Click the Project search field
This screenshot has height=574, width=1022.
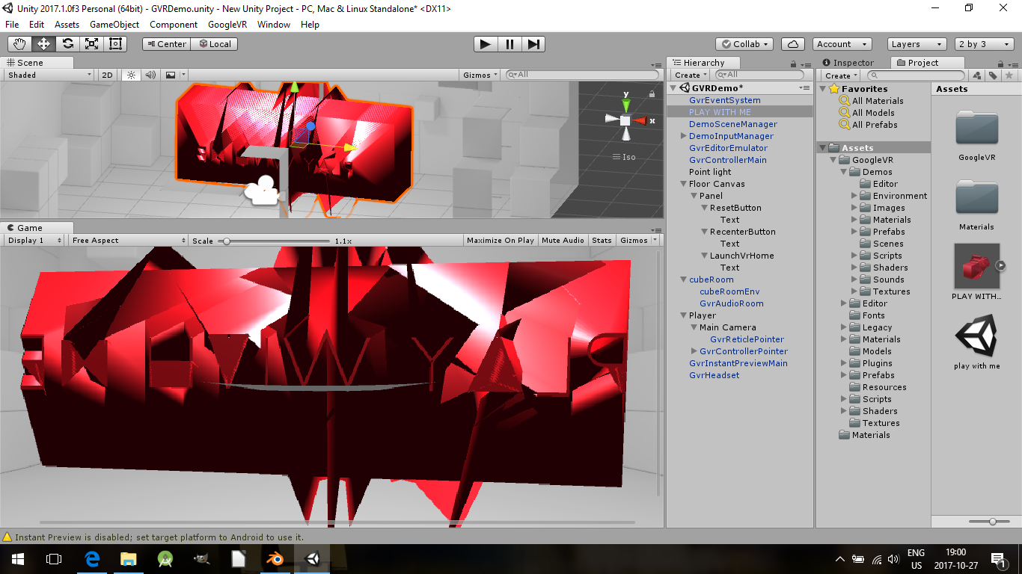(x=917, y=75)
